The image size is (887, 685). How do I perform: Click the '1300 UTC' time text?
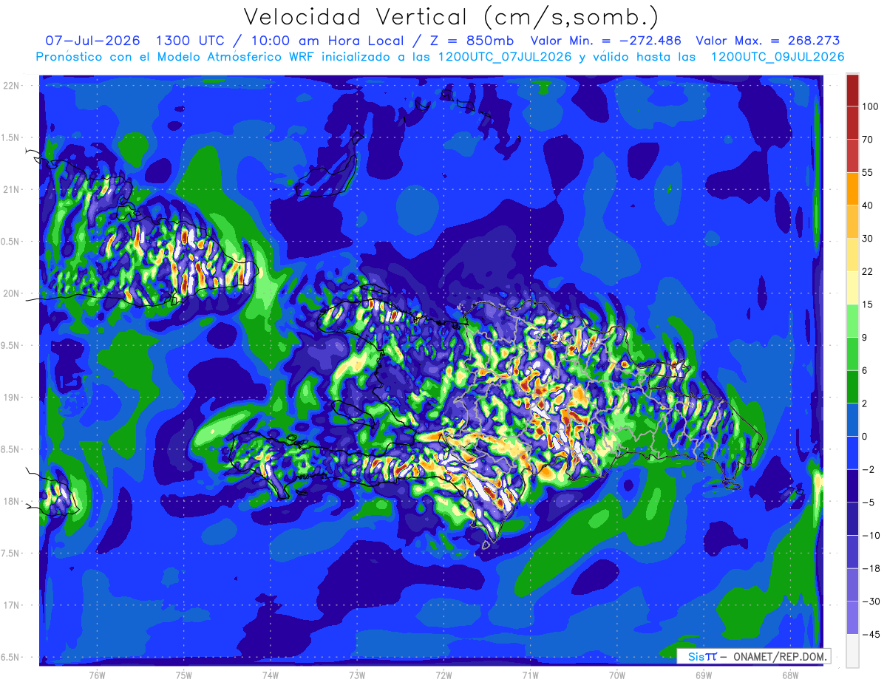pyautogui.click(x=189, y=41)
